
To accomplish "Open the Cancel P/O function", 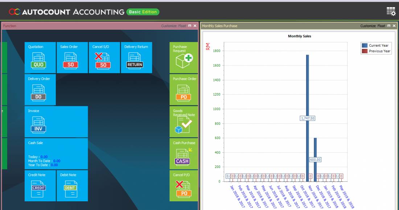I will (x=184, y=186).
